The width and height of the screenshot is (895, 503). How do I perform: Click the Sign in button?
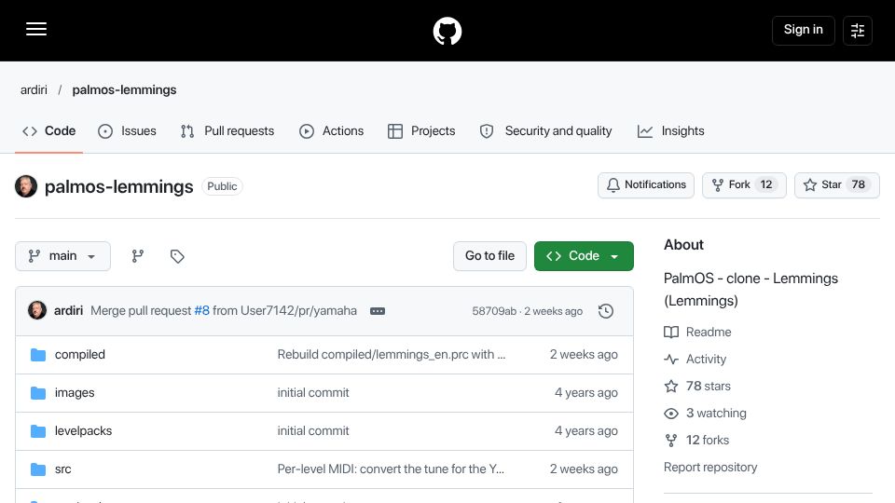803,30
